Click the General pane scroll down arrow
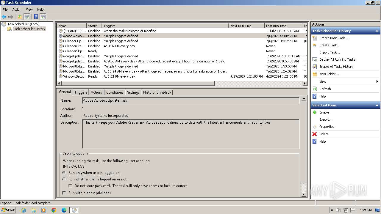381x214 pixels. click(304, 194)
